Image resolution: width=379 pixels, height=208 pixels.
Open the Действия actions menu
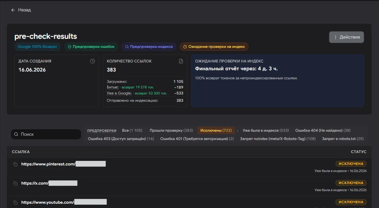(x=346, y=37)
